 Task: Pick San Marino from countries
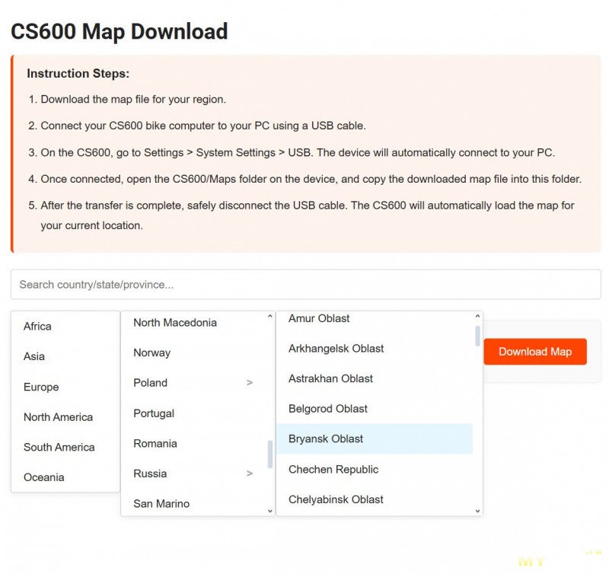pos(161,503)
